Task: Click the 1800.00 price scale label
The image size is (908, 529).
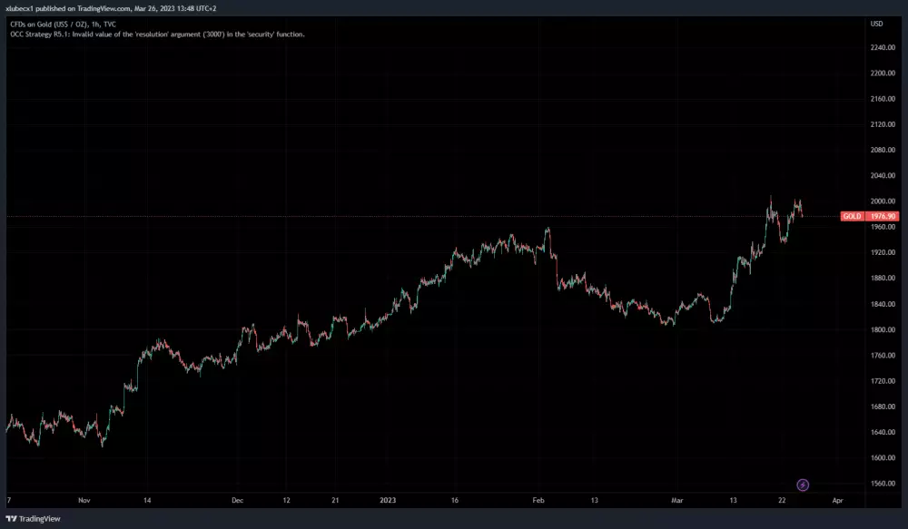Action: (883, 329)
